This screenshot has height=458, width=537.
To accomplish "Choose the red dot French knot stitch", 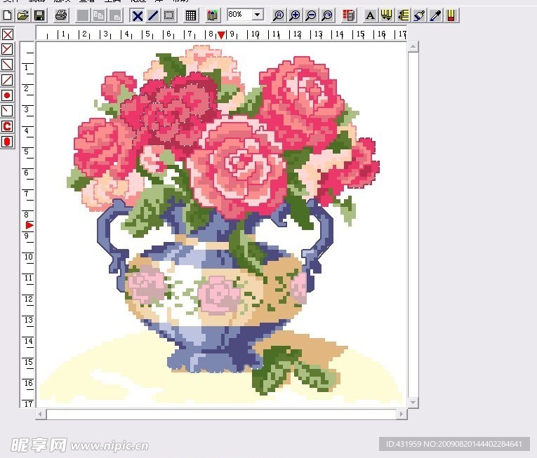I will coord(7,95).
